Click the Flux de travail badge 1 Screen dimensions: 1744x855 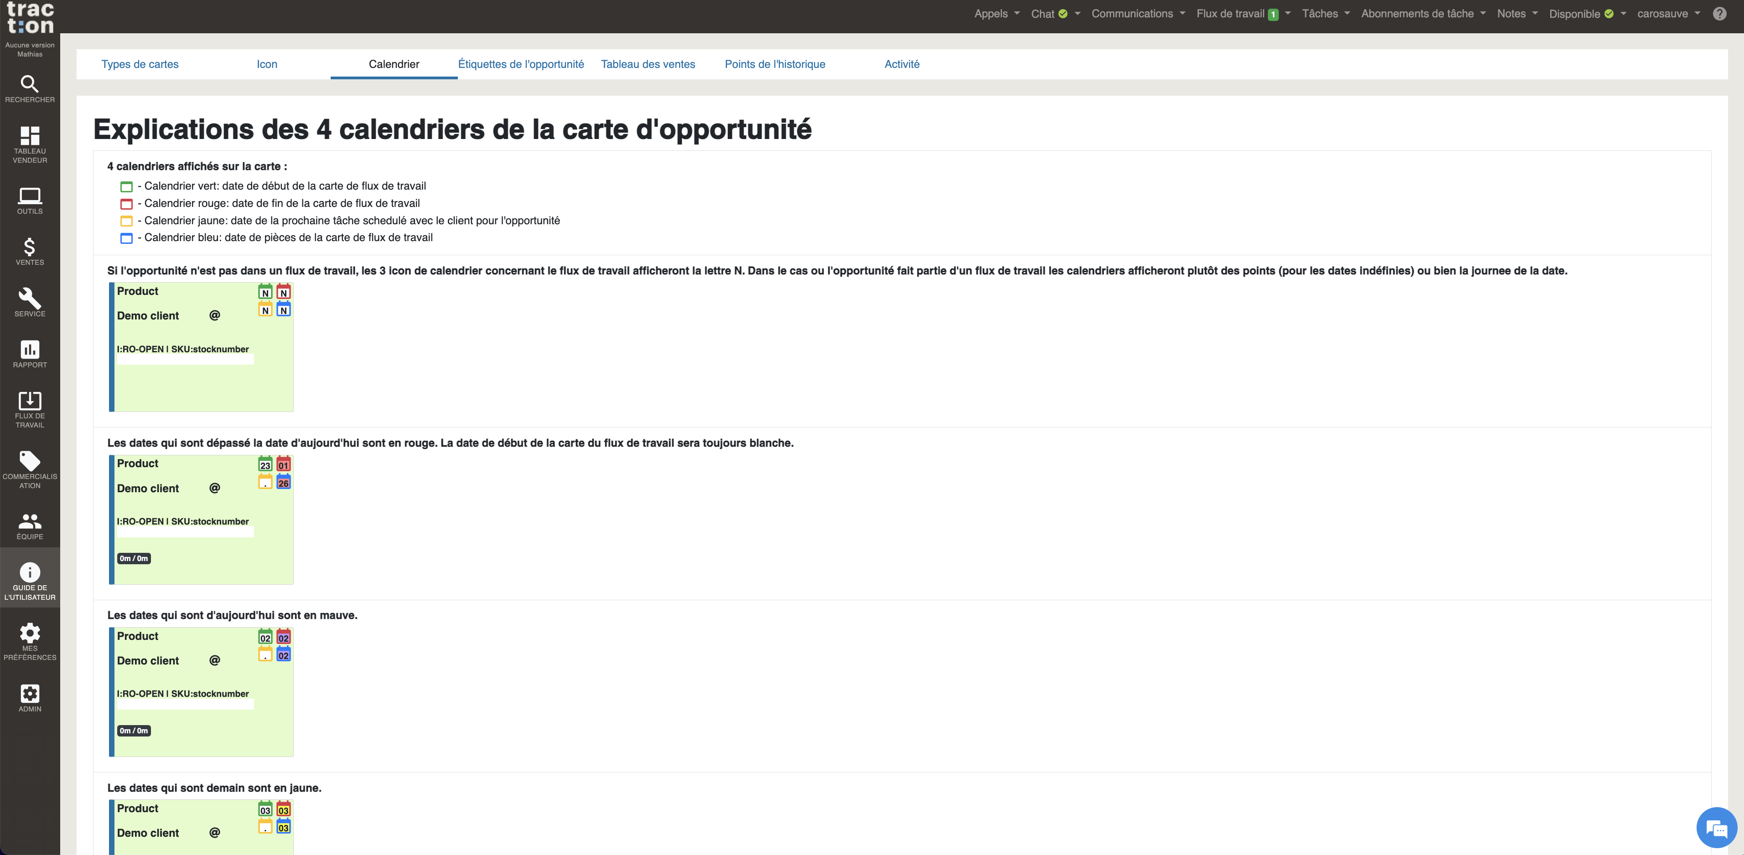[1273, 14]
